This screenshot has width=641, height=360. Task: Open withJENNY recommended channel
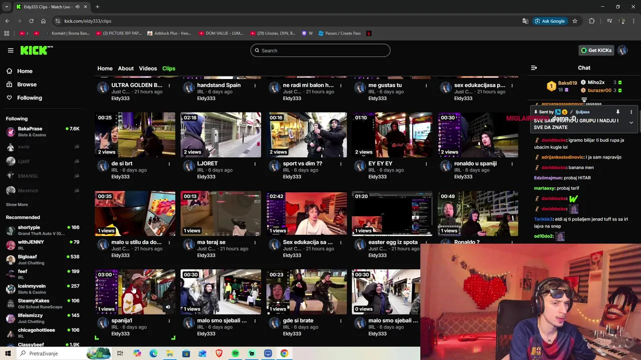[x=43, y=245]
